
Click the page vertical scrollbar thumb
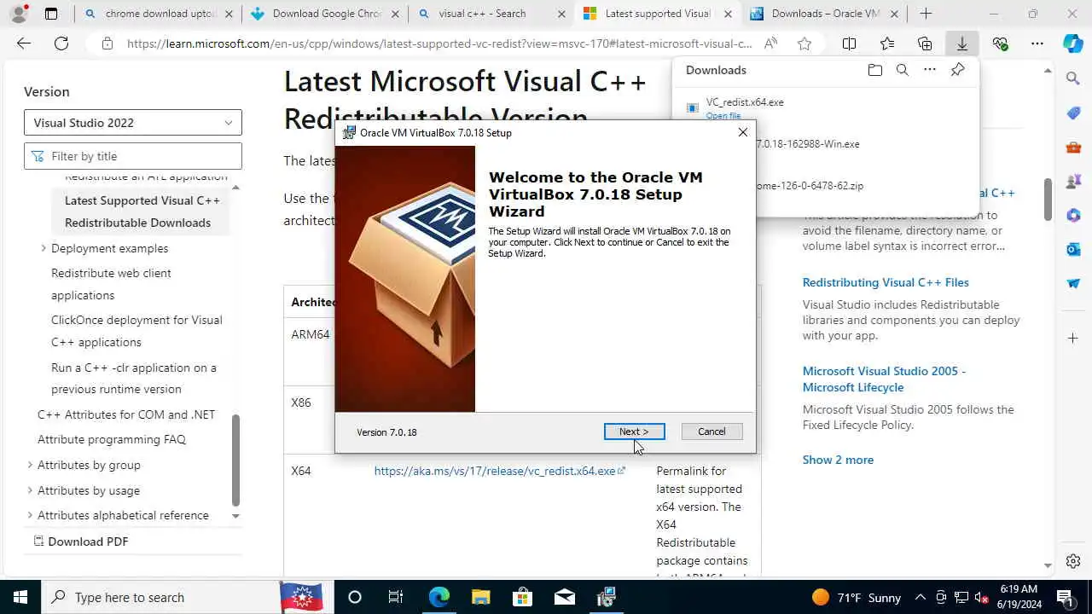(x=1048, y=200)
